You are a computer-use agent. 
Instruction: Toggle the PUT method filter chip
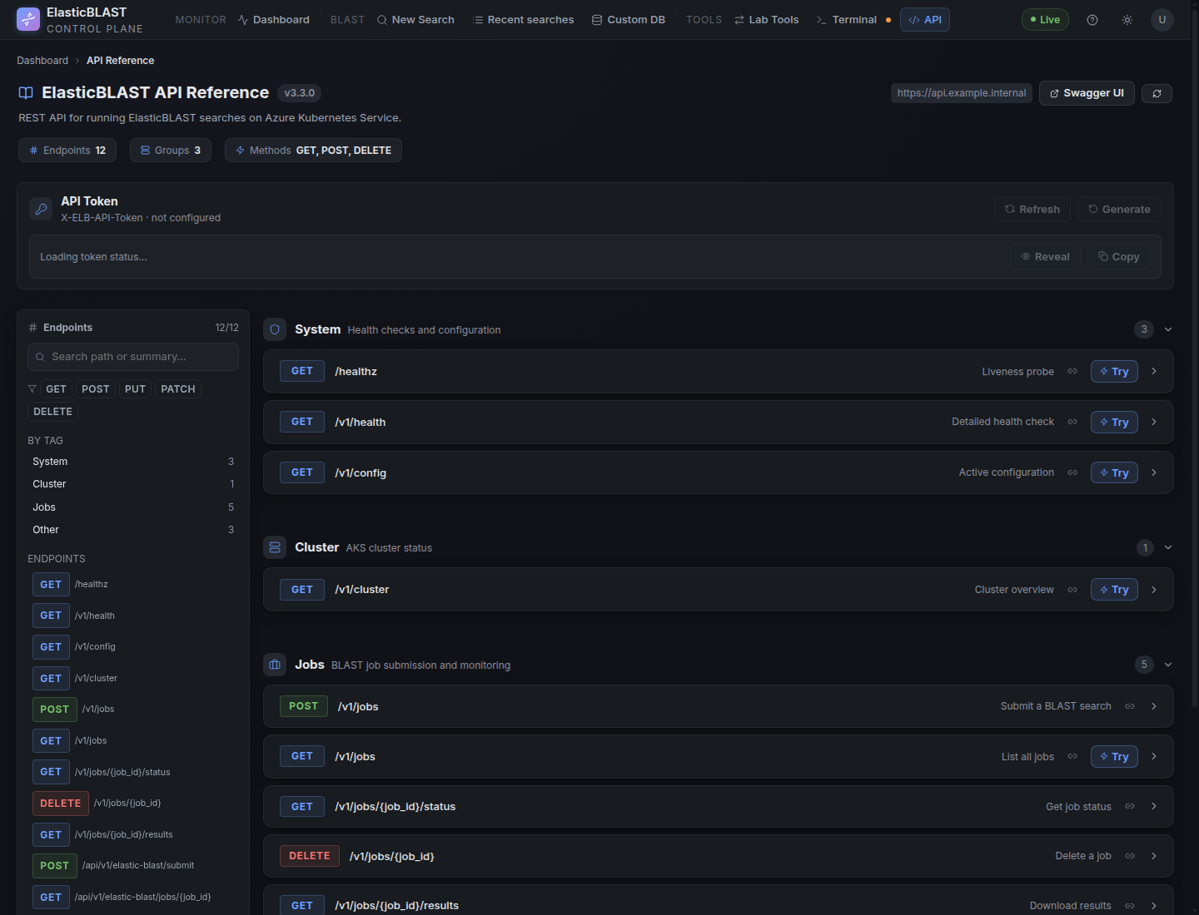click(x=135, y=389)
